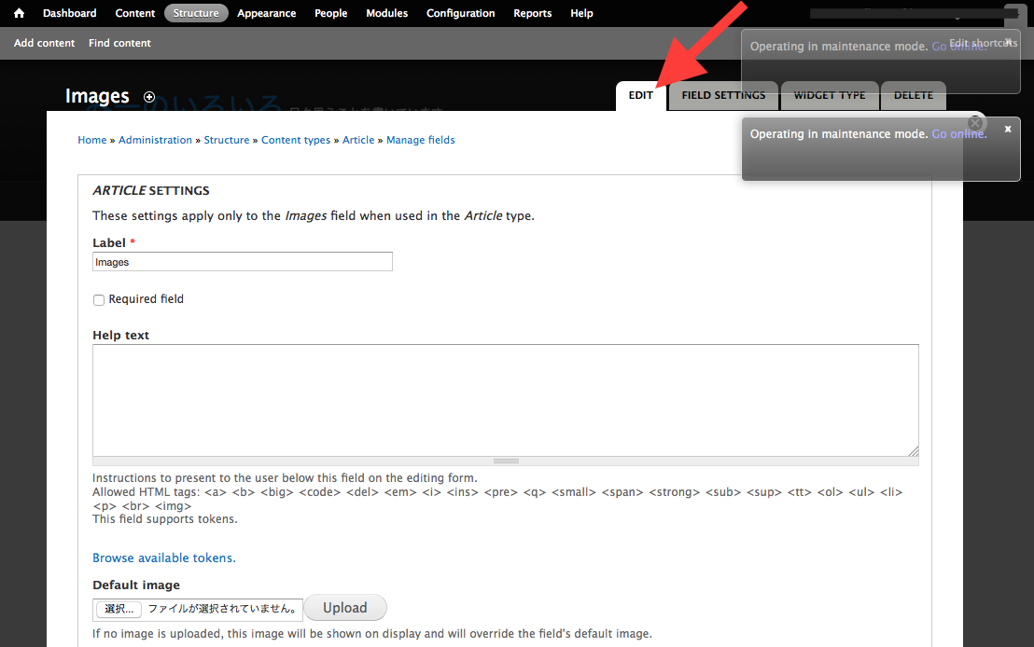This screenshot has height=647, width=1034.
Task: Close the lower maintenance mode notification
Action: click(1008, 130)
